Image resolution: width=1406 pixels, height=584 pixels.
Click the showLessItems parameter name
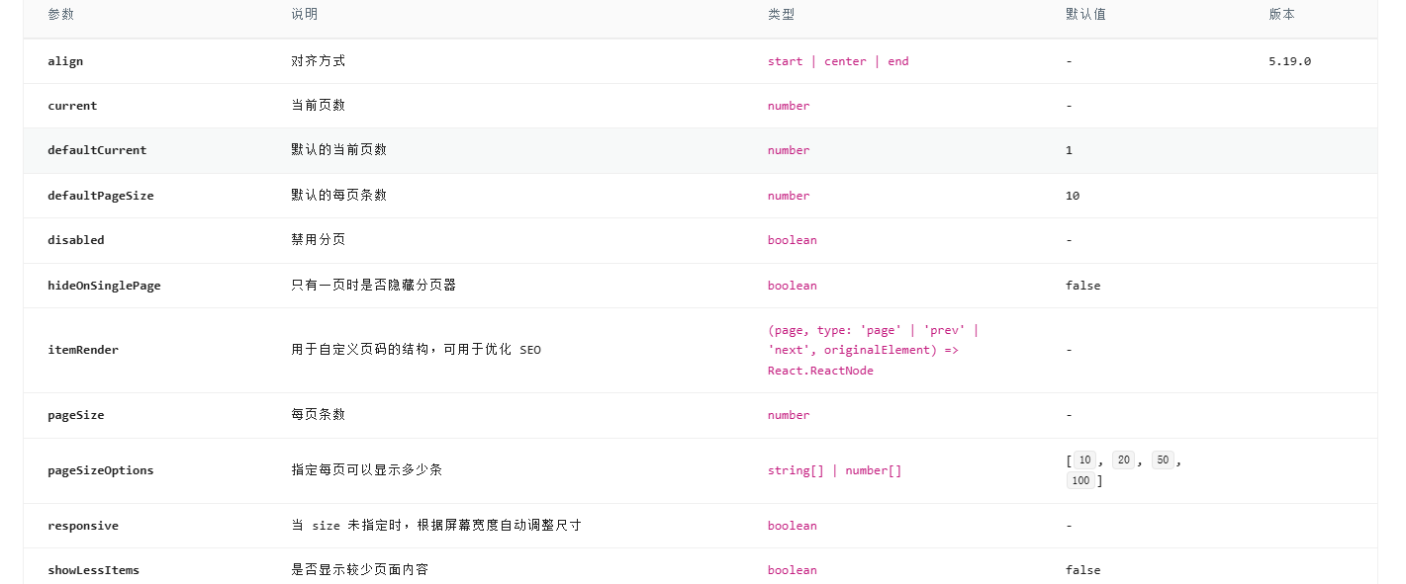94,570
